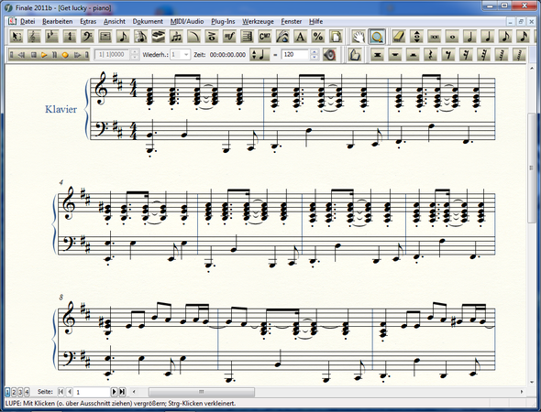Open the Ansicht menu
541x412 pixels.
point(115,21)
